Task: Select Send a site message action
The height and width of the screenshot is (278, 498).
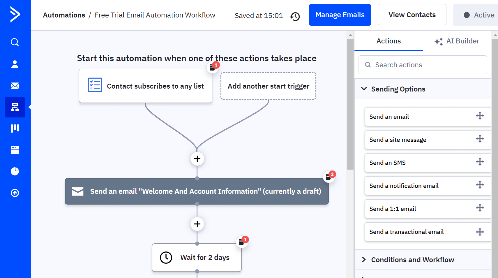Action: 428,140
